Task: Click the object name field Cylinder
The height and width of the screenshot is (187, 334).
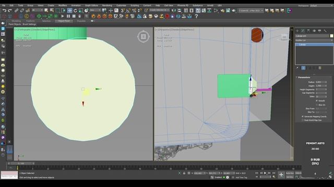Action: point(312,36)
